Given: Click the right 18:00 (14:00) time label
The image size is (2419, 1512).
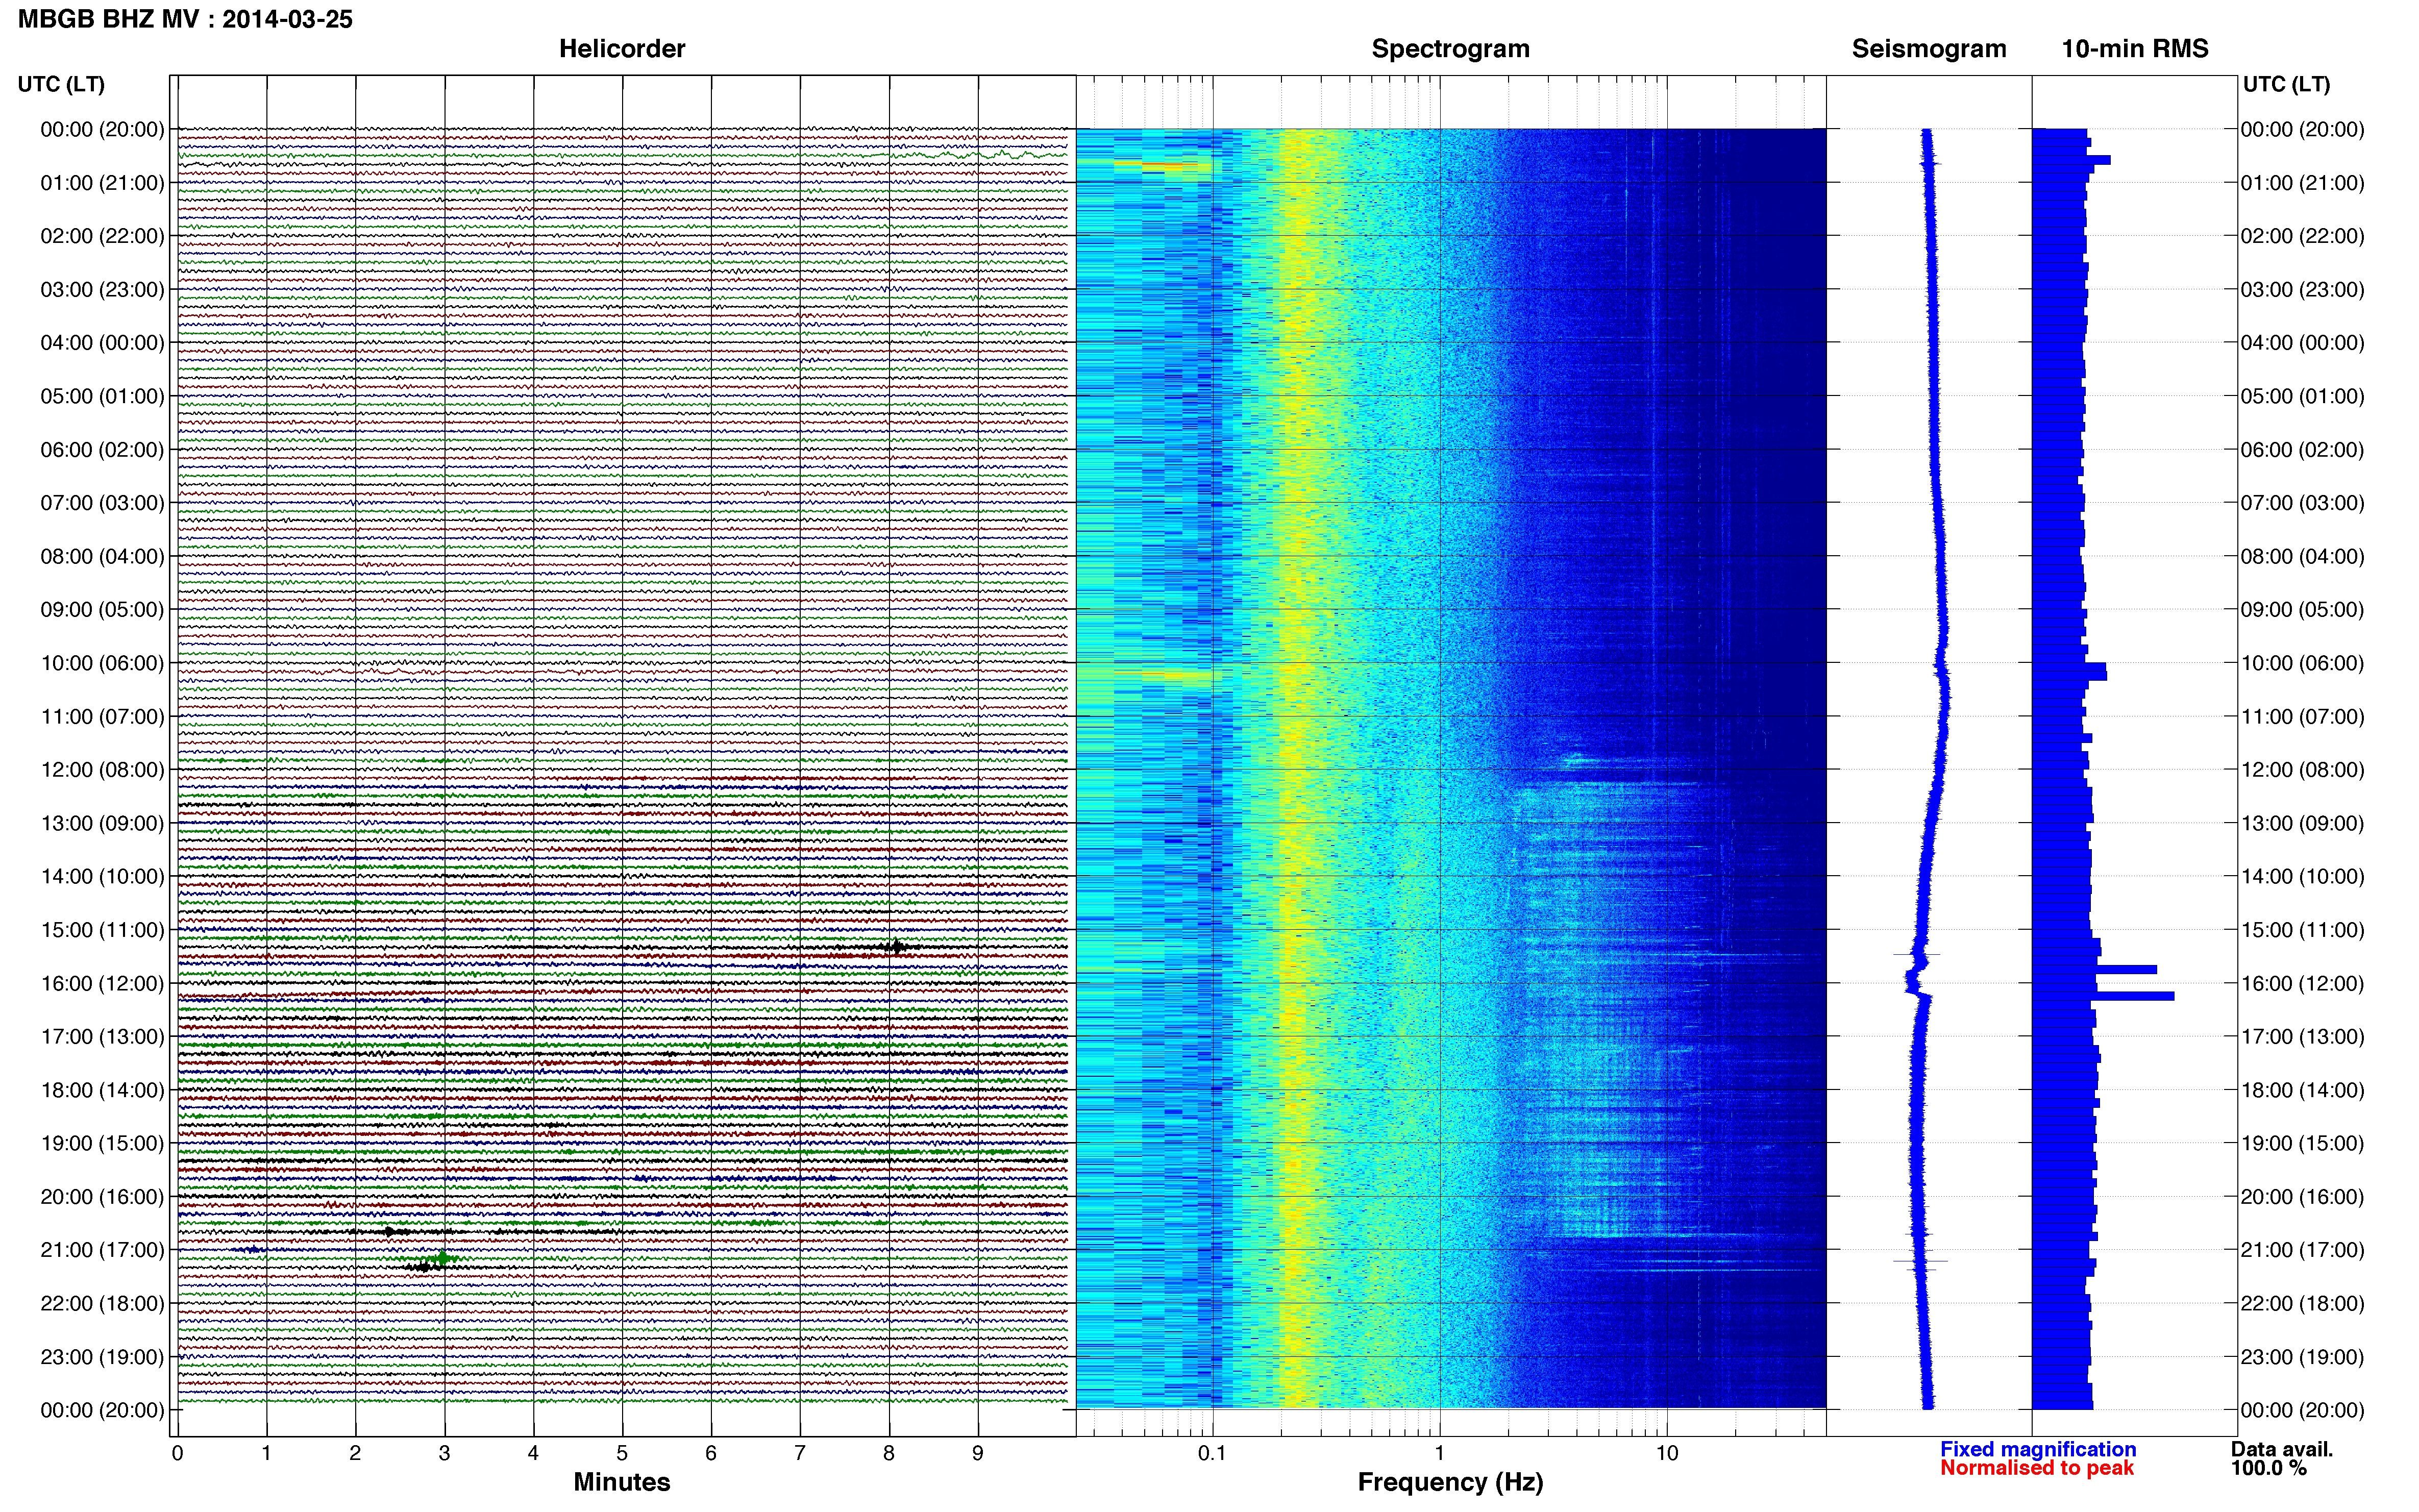Looking at the screenshot, I should pyautogui.click(x=2302, y=1090).
